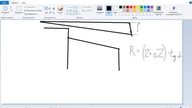Pick the red color swatch
Image resolution: width=192 pixels, height=108 pixels.
131,7
